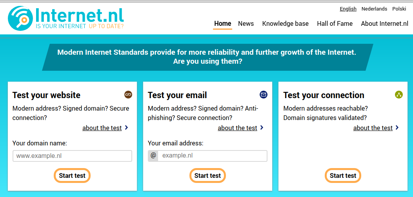The image size is (413, 197).
Task: Start the connection test
Action: pos(343,176)
